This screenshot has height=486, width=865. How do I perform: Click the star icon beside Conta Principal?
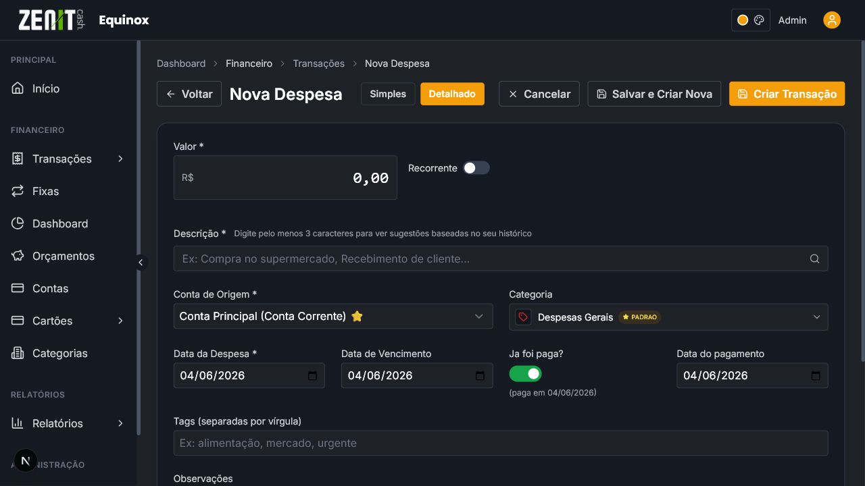point(357,316)
